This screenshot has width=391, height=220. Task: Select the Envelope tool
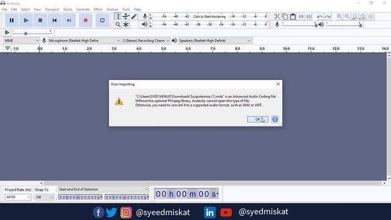pos(126,16)
